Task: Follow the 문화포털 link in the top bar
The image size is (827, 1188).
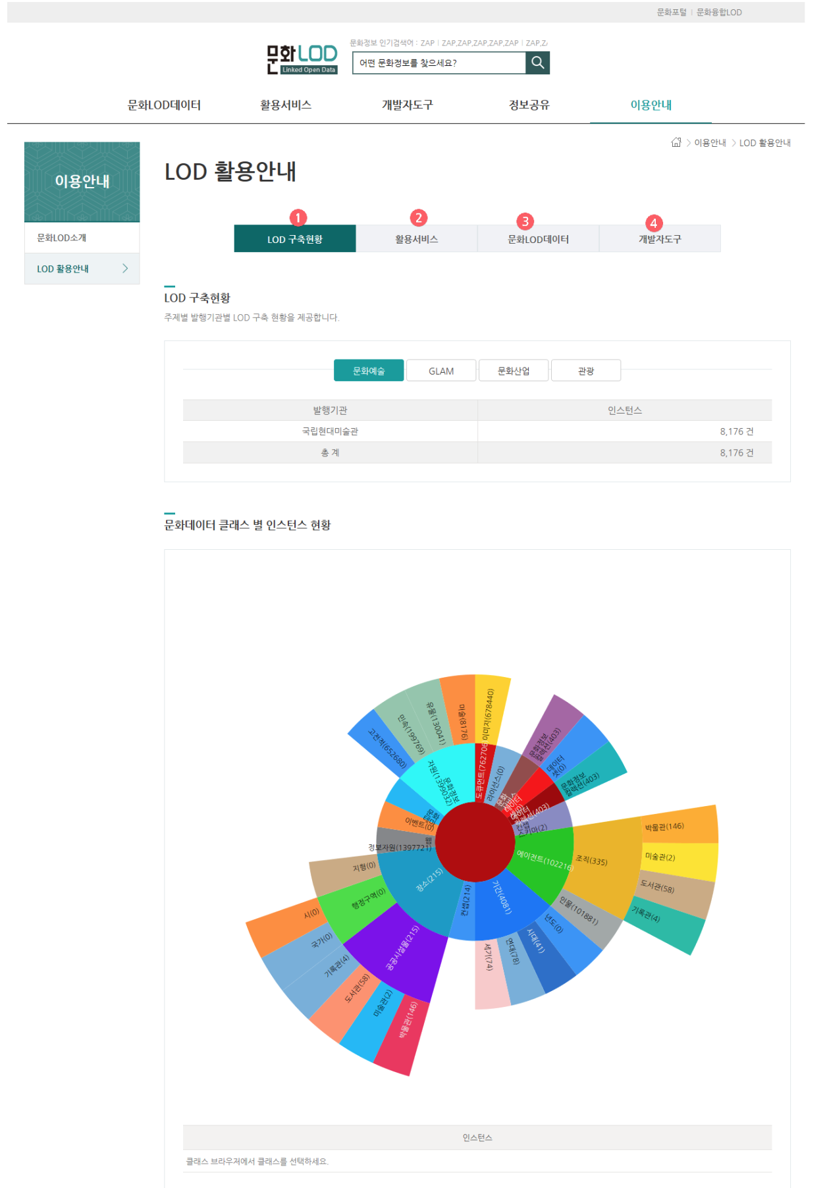Action: pos(672,12)
